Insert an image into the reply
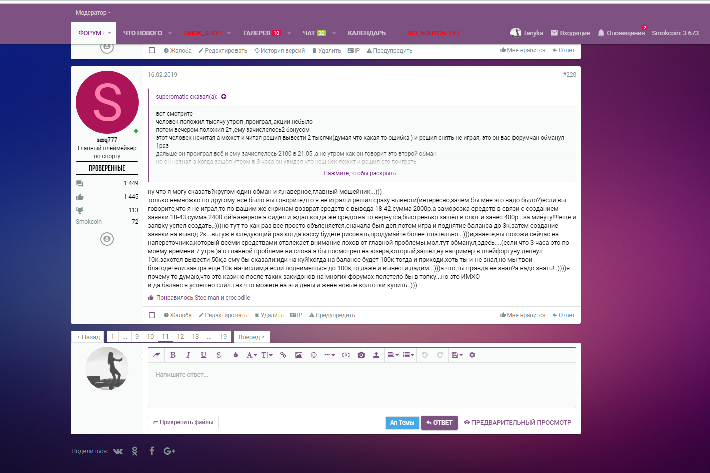The width and height of the screenshot is (710, 473). 299,355
